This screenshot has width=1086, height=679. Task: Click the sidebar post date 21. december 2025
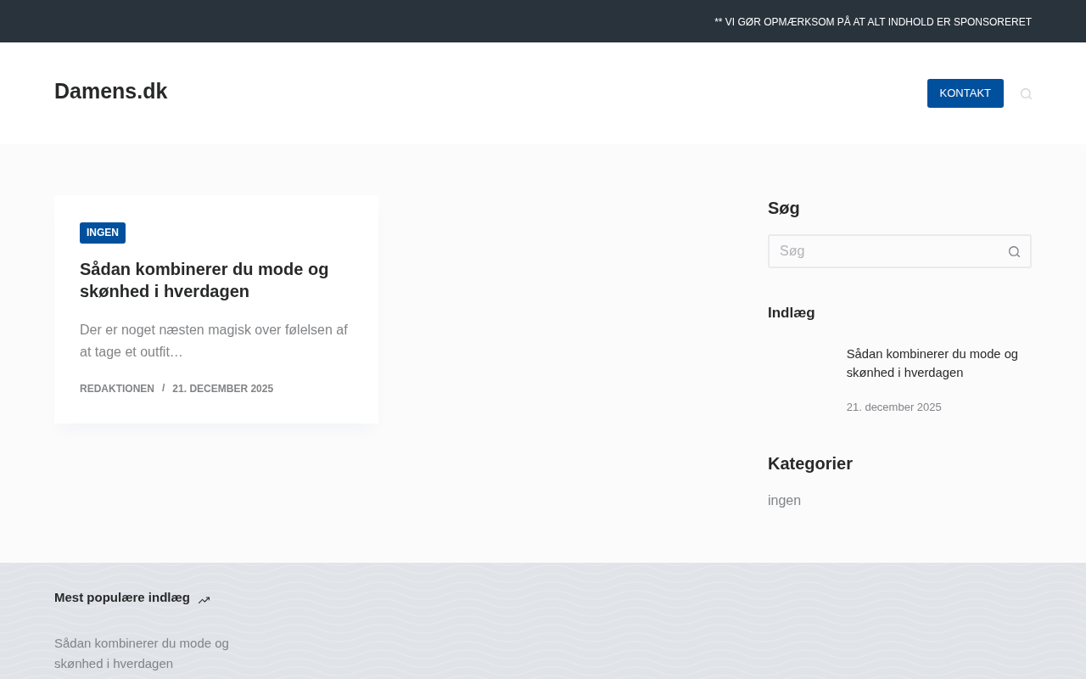tap(893, 407)
